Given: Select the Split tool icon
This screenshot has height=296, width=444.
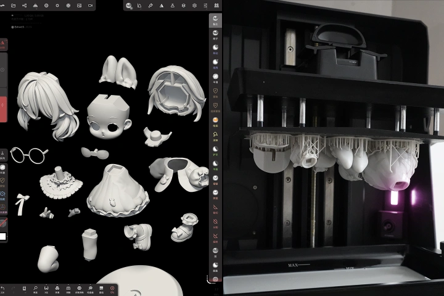Looking at the screenshot, I should [215, 223].
